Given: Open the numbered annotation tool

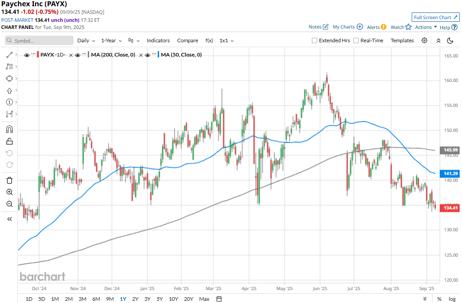Looking at the screenshot, I should 9,102.
